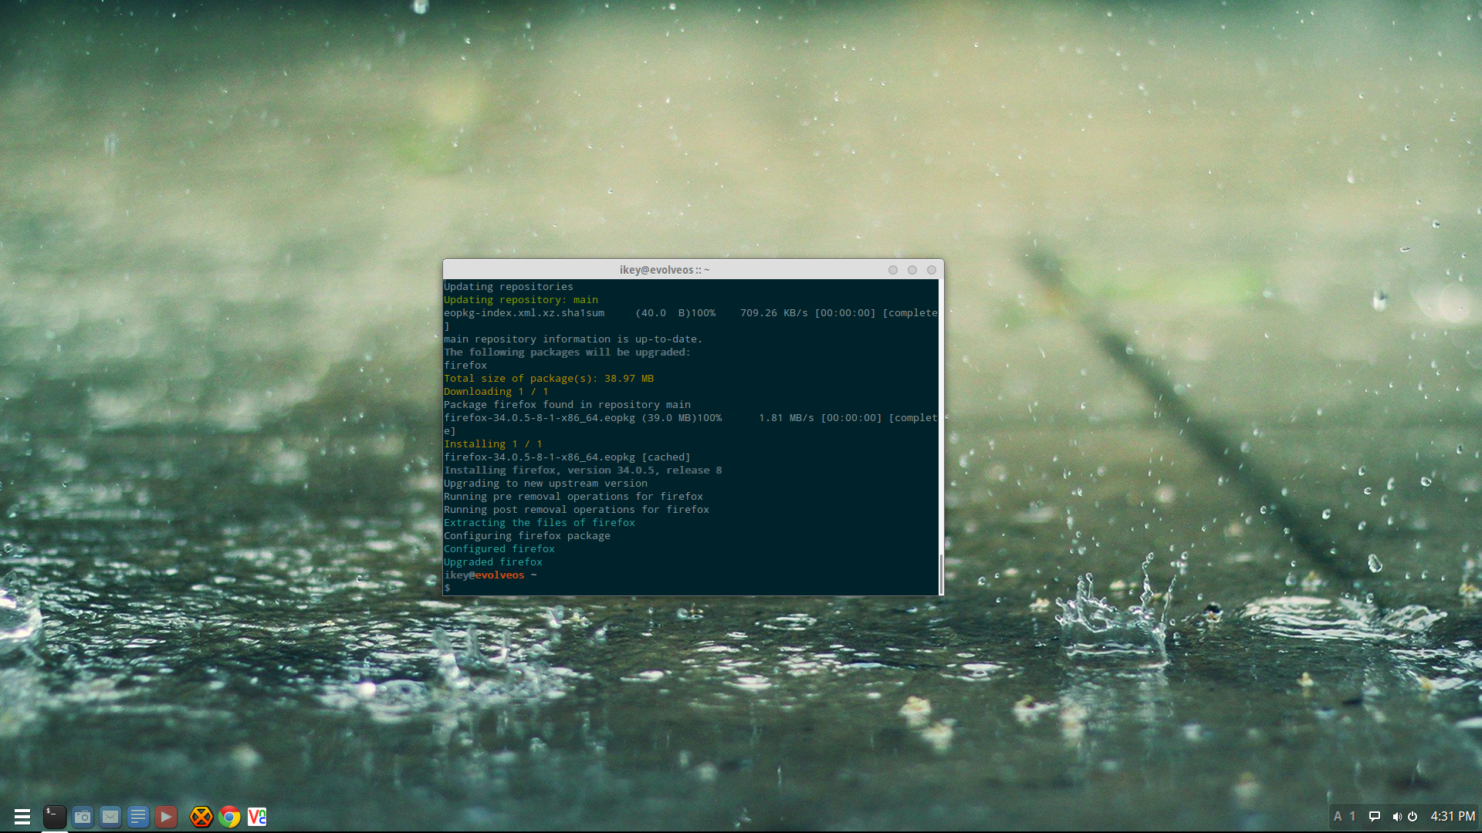This screenshot has height=833, width=1482.
Task: Click the Terminal launcher in the panel
Action: [54, 816]
